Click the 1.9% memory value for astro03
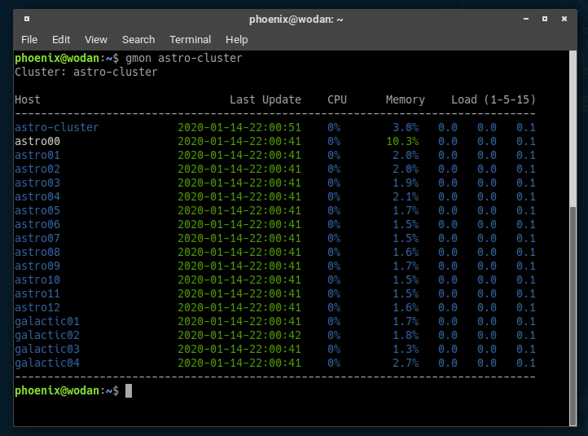Image resolution: width=588 pixels, height=436 pixels. click(406, 183)
